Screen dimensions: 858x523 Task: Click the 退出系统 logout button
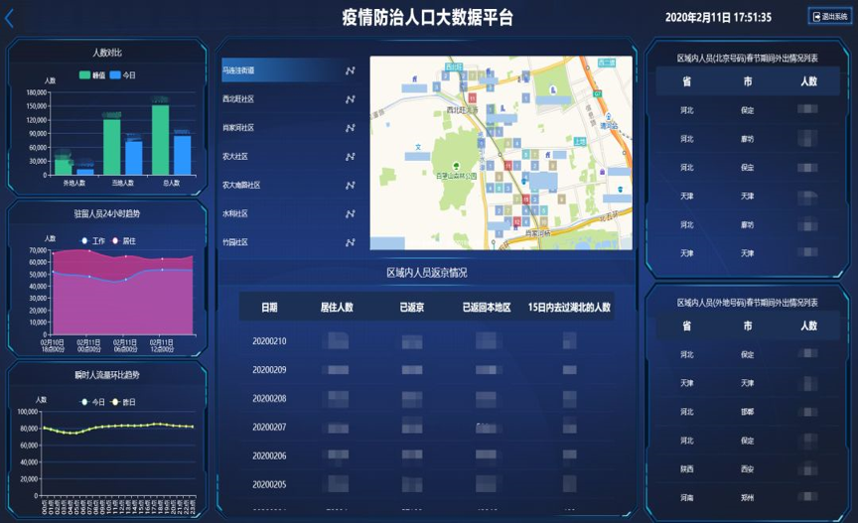[829, 17]
